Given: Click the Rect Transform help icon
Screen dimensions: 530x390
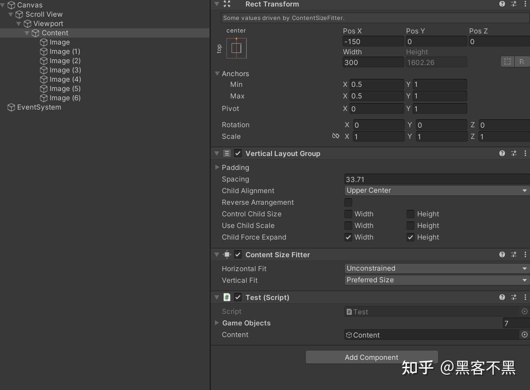Looking at the screenshot, I should (x=502, y=4).
